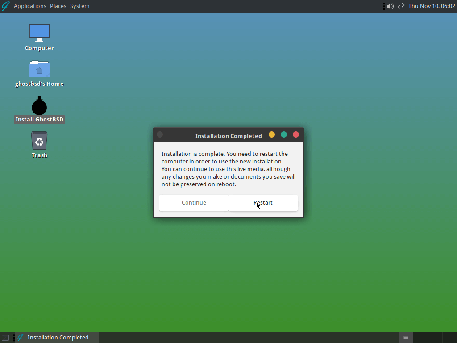
Task: Close the Installation Completed dialog
Action: [296, 134]
